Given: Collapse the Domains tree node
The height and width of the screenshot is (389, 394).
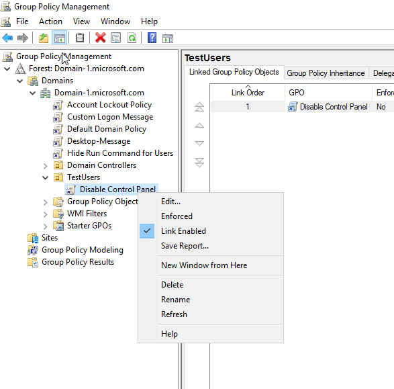Looking at the screenshot, I should click(x=20, y=81).
